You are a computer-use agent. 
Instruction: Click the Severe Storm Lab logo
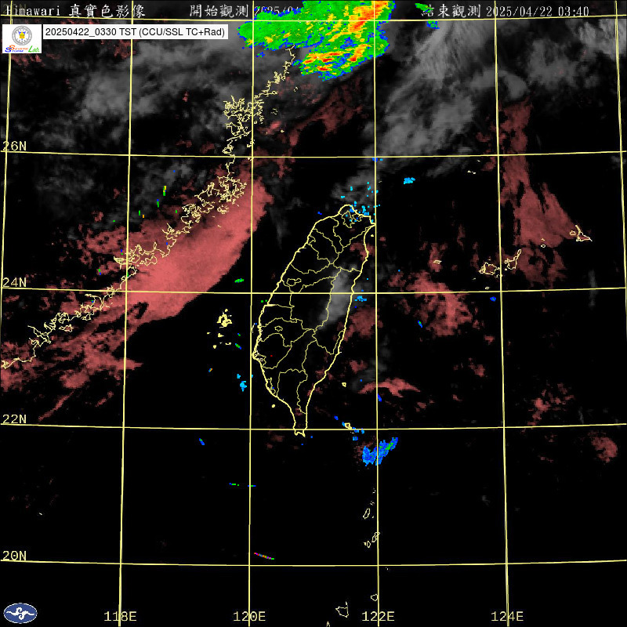pyautogui.click(x=22, y=38)
